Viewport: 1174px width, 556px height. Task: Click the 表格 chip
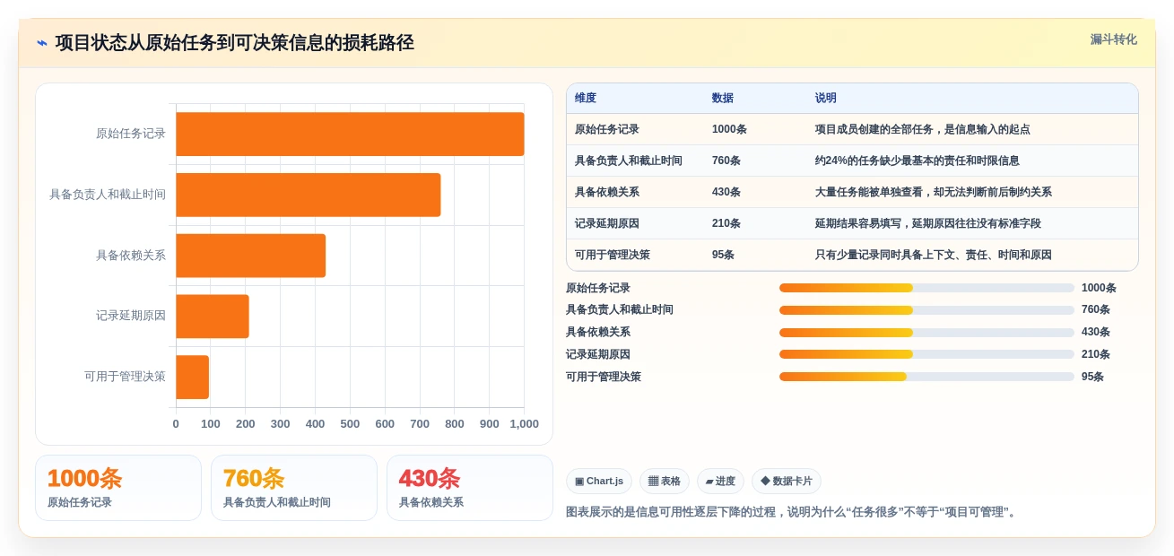pyautogui.click(x=665, y=482)
